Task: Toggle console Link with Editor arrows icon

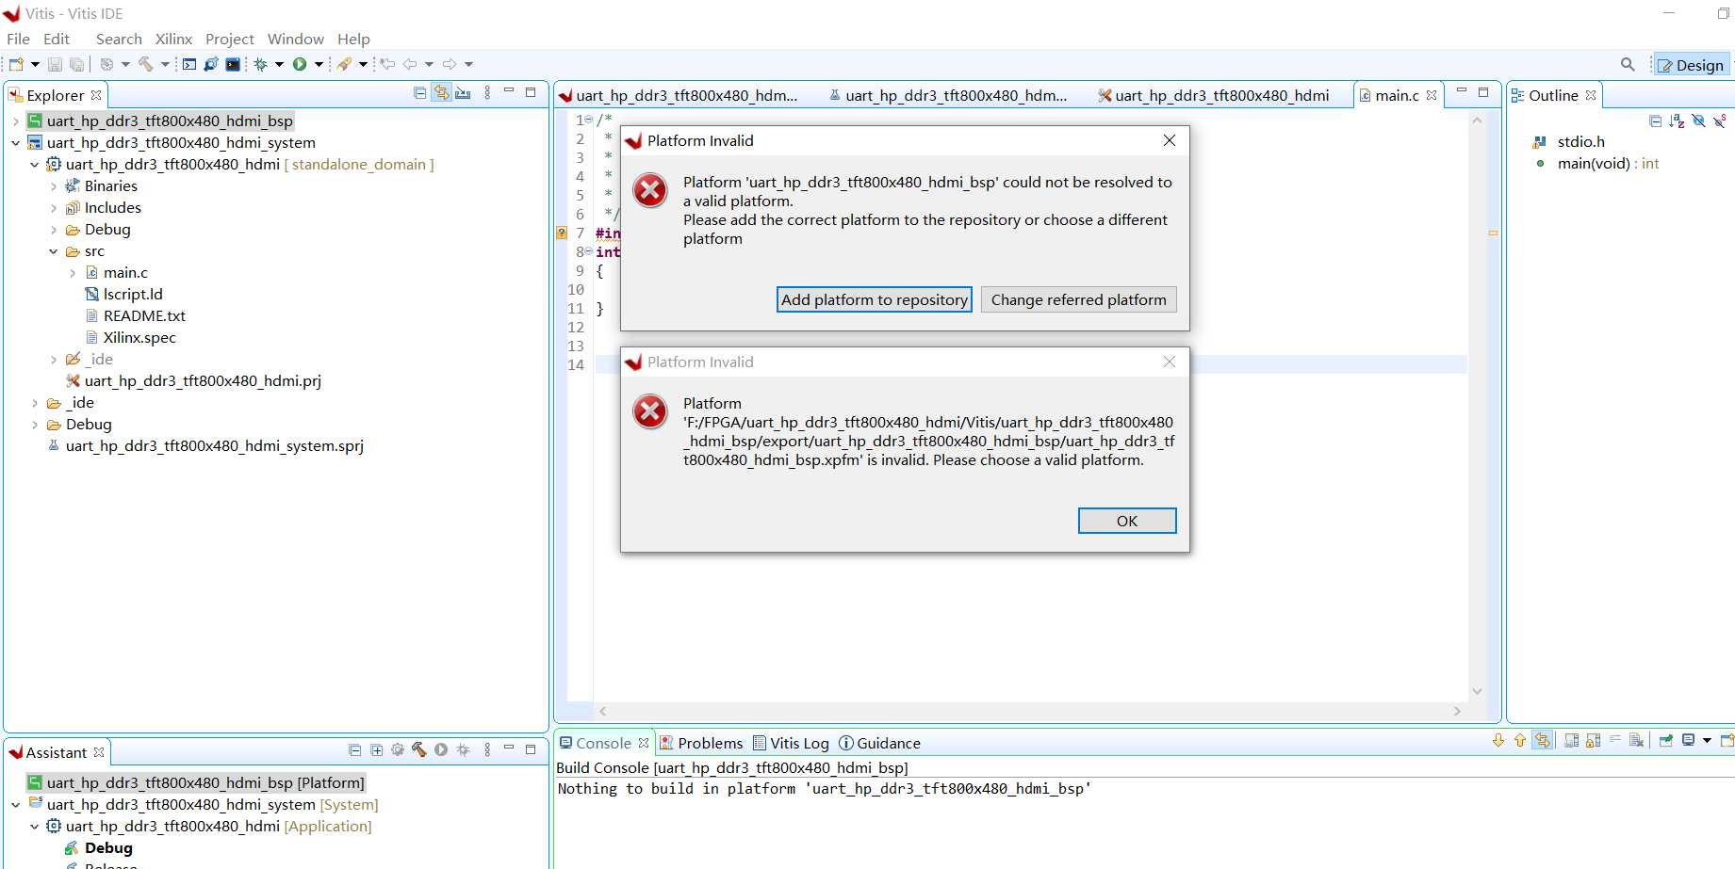Action: pyautogui.click(x=1542, y=740)
